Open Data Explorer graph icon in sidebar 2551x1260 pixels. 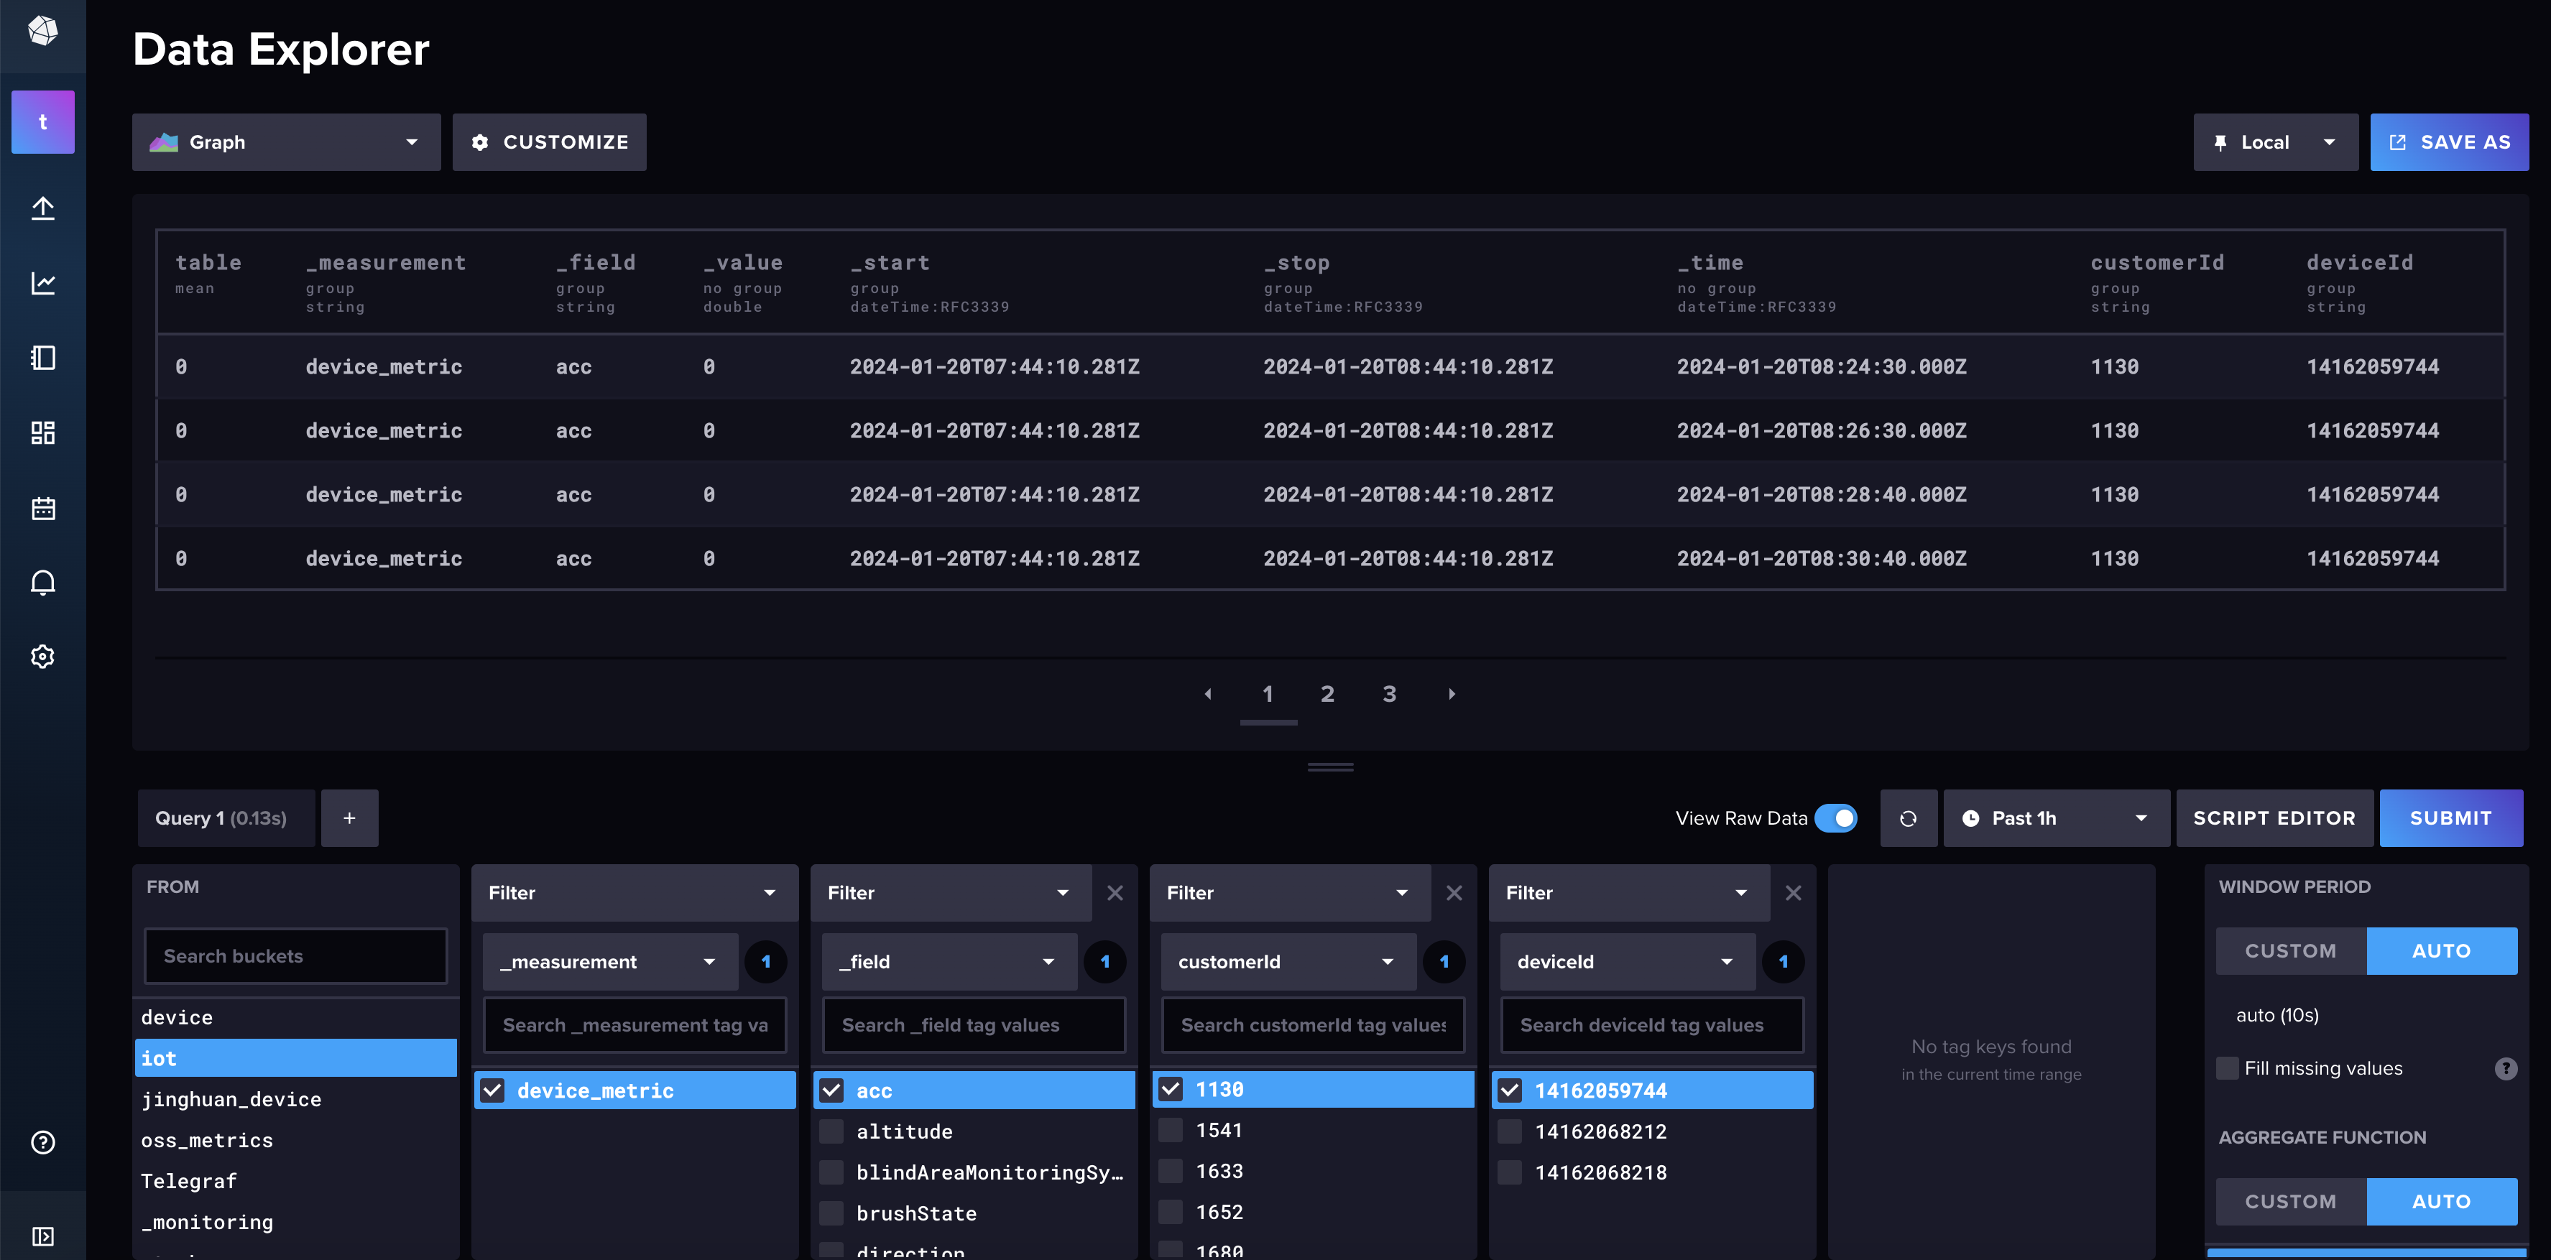(x=42, y=283)
